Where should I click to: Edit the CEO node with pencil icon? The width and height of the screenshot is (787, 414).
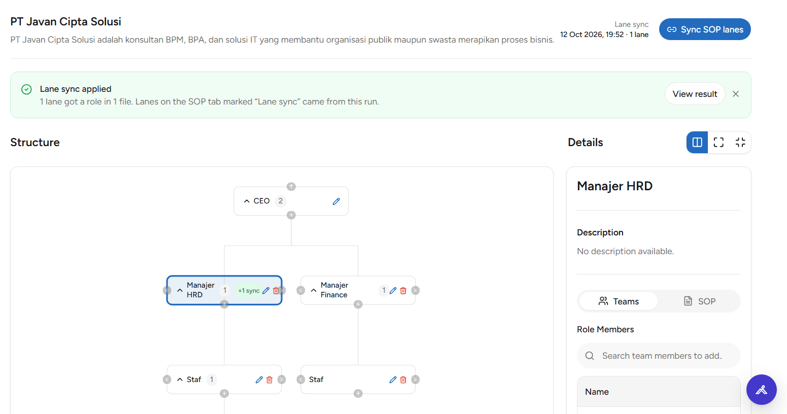tap(336, 201)
